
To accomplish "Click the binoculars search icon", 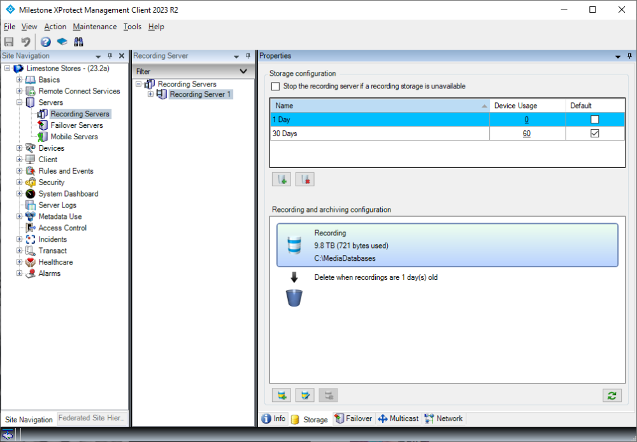I will pos(79,42).
